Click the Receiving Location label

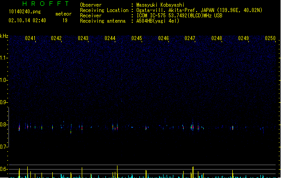104,10
